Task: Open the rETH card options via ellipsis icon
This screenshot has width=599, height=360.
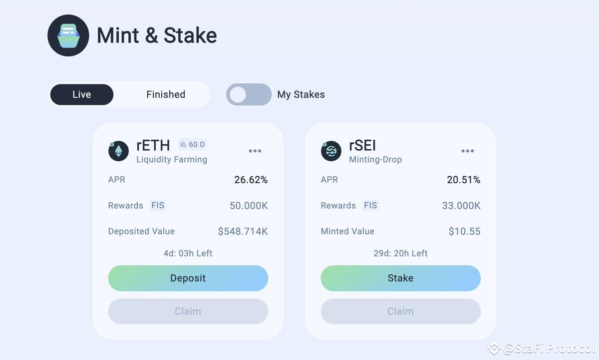Action: [255, 151]
